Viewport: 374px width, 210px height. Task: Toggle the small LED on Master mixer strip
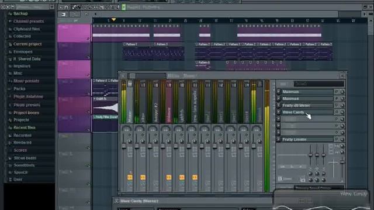(x=130, y=135)
